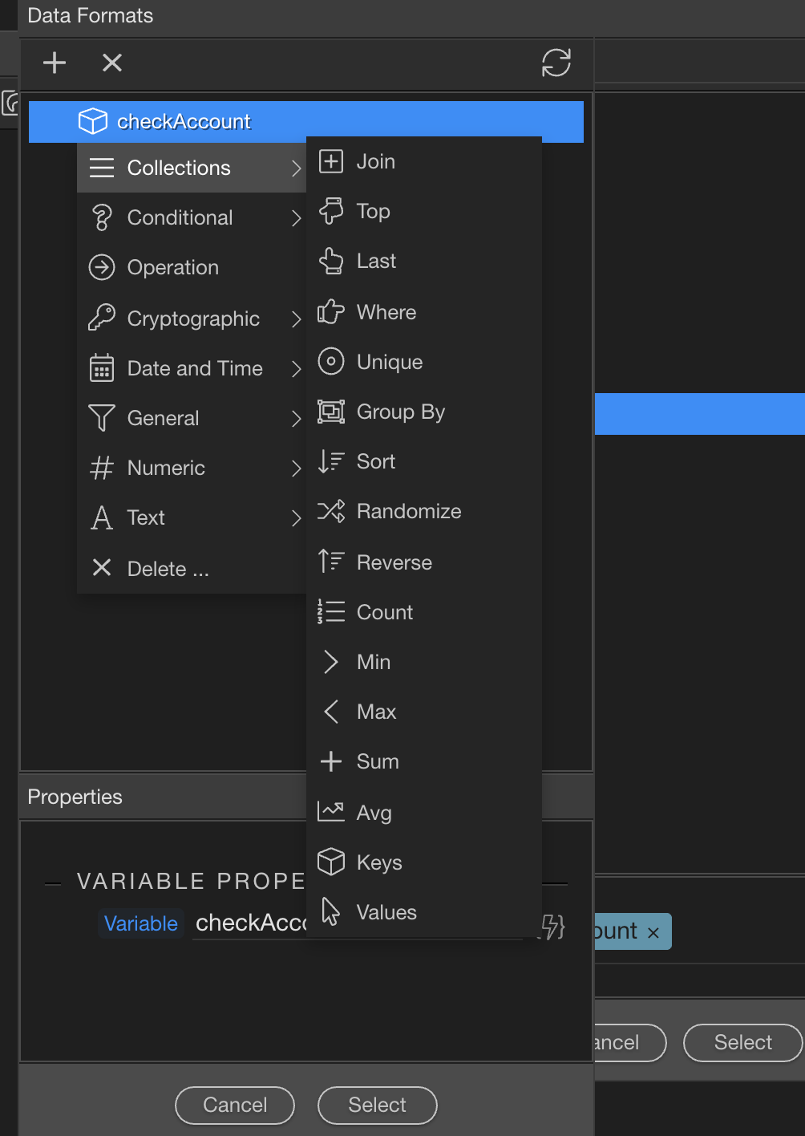Open the Date and Time submenu
This screenshot has width=805, height=1136.
[x=194, y=368]
